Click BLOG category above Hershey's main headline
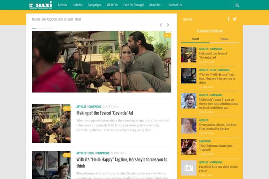Screen dimensions: 269x179 tap(91, 153)
